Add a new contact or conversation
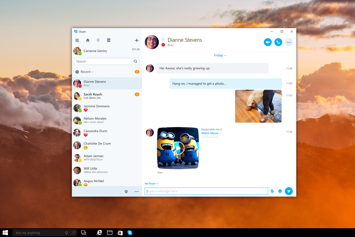Viewport: 355px width, 237px height. click(137, 40)
